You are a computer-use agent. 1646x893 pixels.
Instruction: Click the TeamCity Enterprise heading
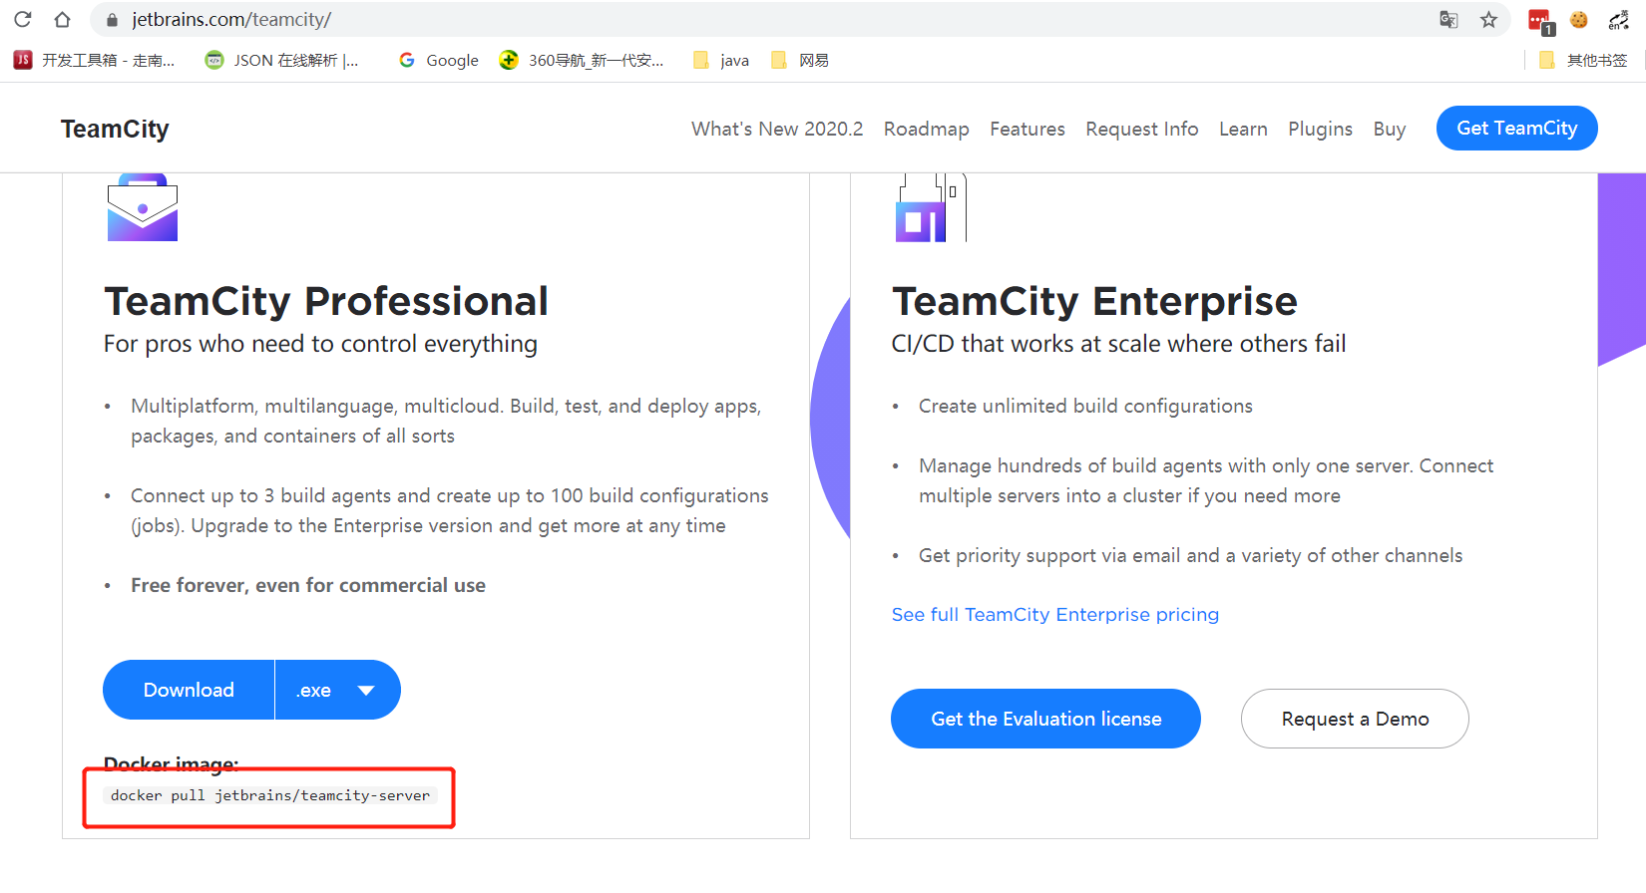[x=1094, y=301]
